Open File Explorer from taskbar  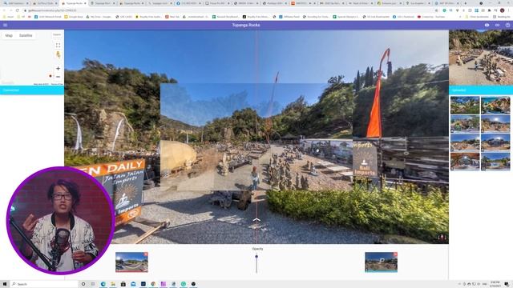(113, 284)
